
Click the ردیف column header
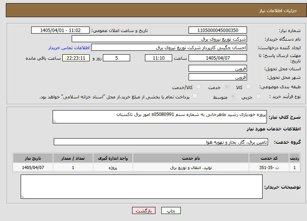tap(295, 158)
